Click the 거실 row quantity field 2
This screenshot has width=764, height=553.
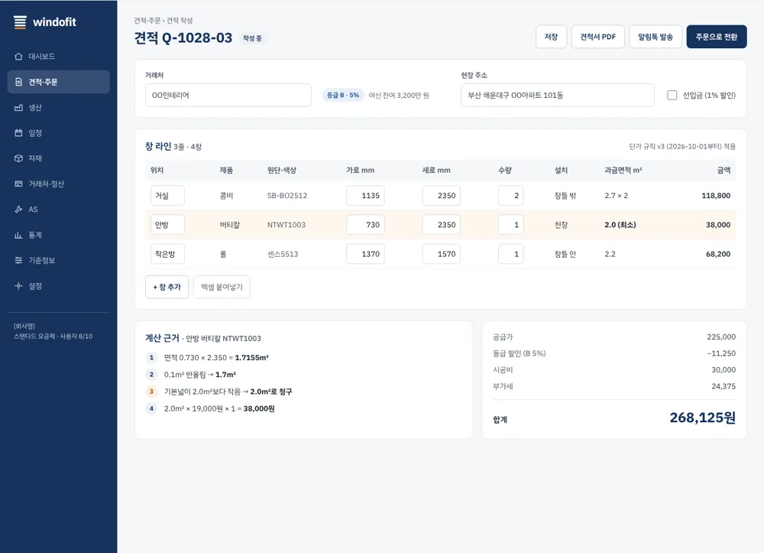click(x=510, y=196)
